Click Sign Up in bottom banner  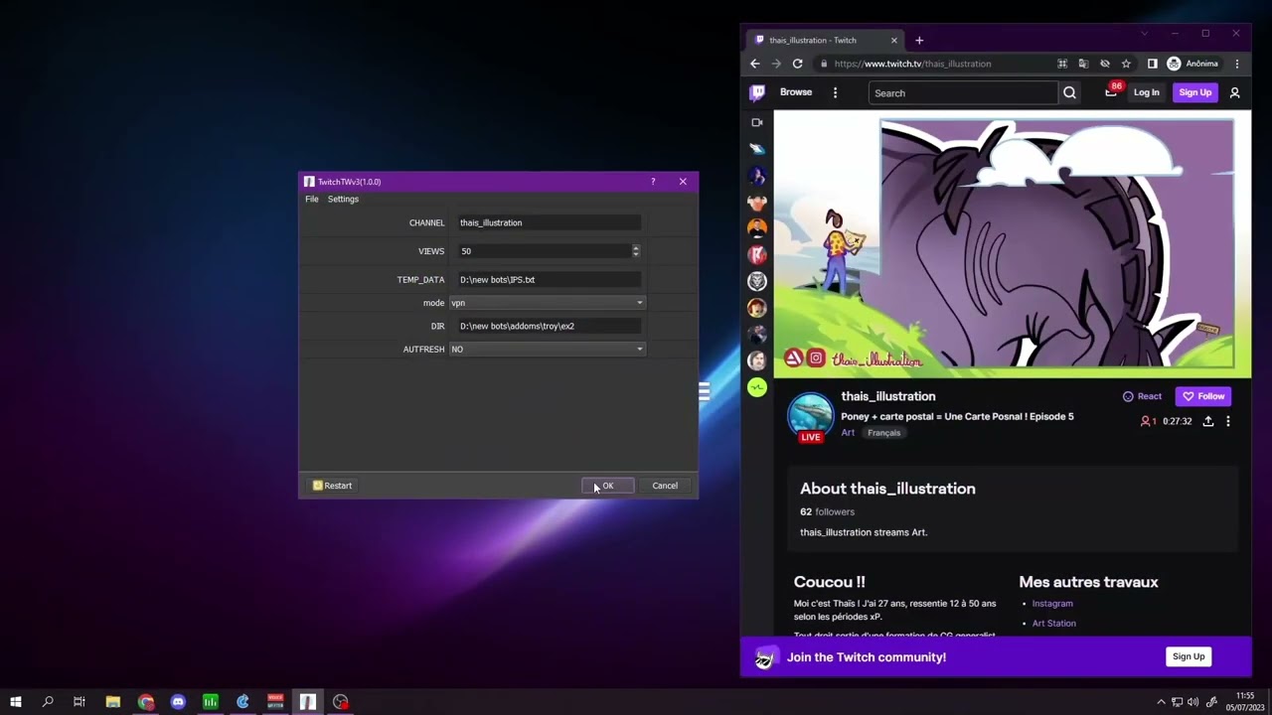pos(1189,656)
